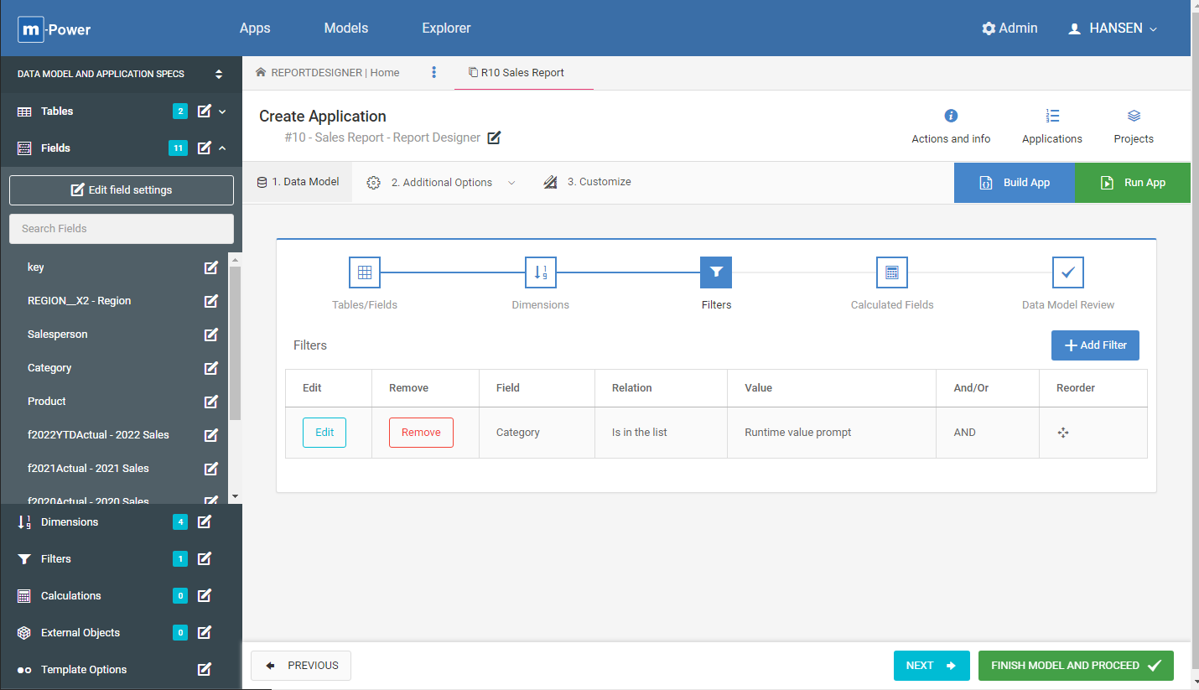Collapse the Fields section chevron
The height and width of the screenshot is (690, 1199).
click(x=223, y=148)
